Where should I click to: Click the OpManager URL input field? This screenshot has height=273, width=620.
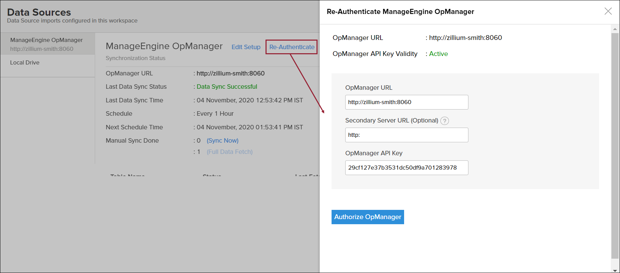pyautogui.click(x=406, y=102)
